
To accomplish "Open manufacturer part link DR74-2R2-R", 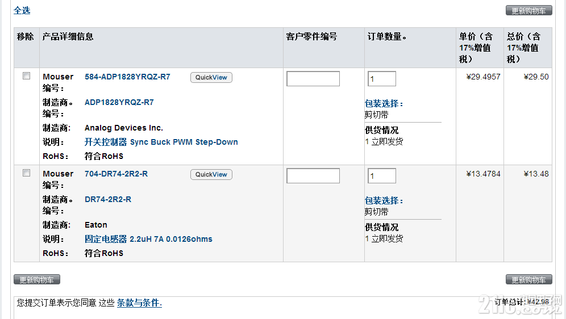I will (x=108, y=199).
